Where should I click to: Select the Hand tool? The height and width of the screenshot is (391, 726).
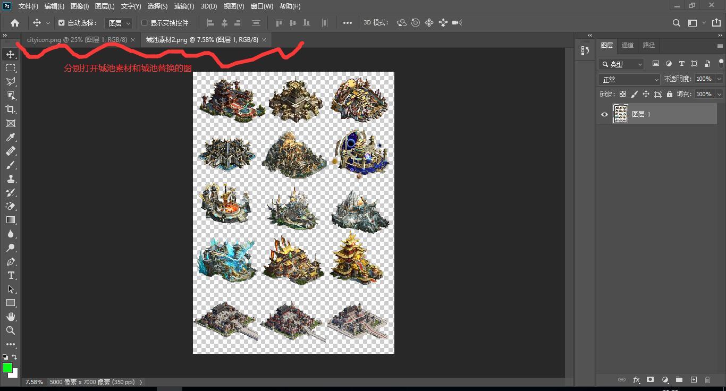(11, 317)
